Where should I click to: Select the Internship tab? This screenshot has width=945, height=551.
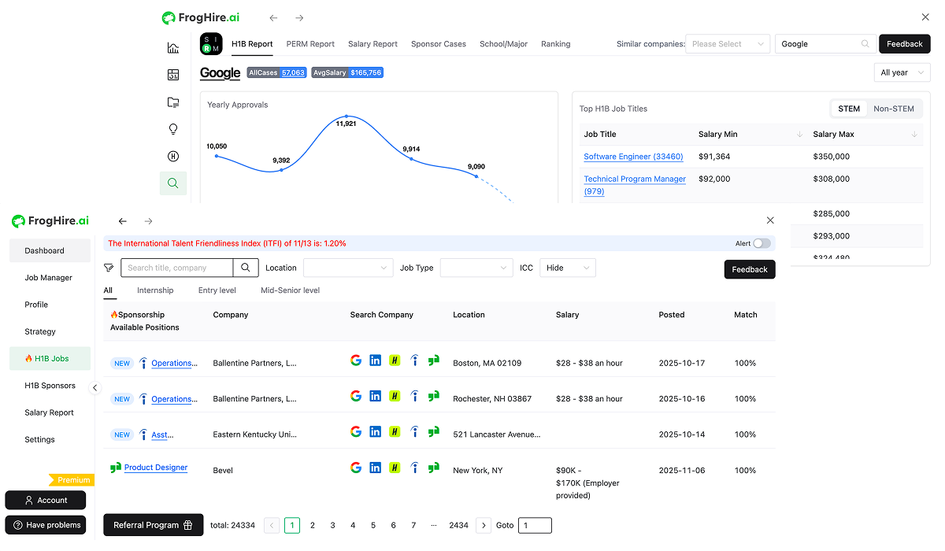pos(155,290)
